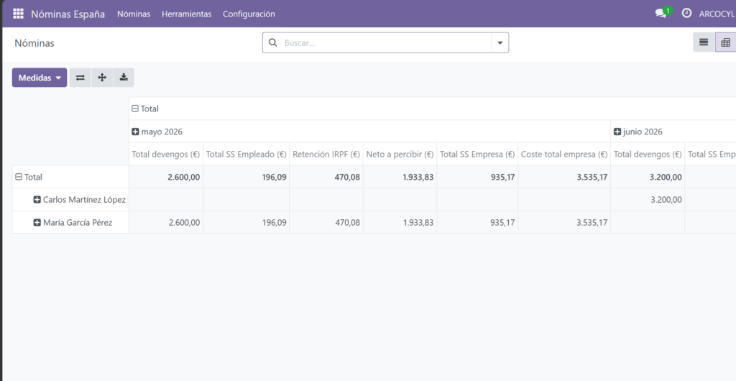Click María García Pérez cell 1.933,83
Viewport: 736px width, 381px height.
point(400,222)
